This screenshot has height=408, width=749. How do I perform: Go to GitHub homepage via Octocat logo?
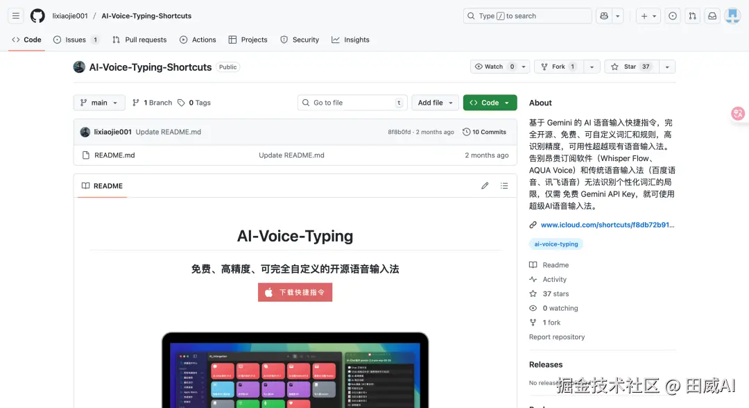(37, 16)
